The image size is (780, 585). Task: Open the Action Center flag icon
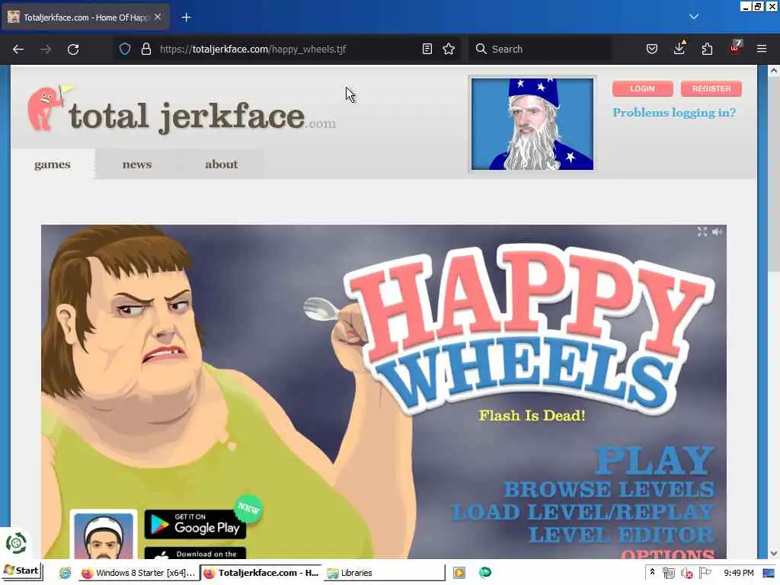[705, 573]
